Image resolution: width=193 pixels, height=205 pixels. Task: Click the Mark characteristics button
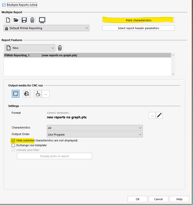tap(138, 20)
